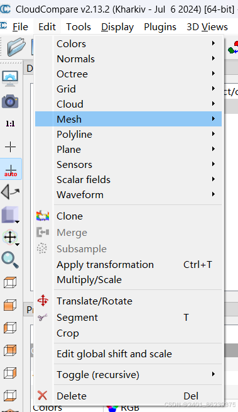Expand the Colors submenu
The height and width of the screenshot is (412, 238).
pyautogui.click(x=128, y=43)
